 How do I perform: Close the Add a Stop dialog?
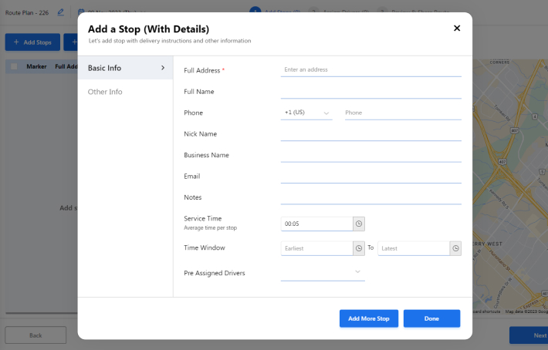point(456,29)
